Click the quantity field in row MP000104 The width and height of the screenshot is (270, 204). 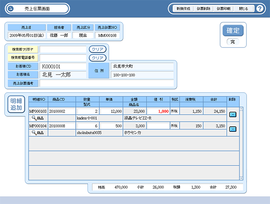[x=88, y=126]
